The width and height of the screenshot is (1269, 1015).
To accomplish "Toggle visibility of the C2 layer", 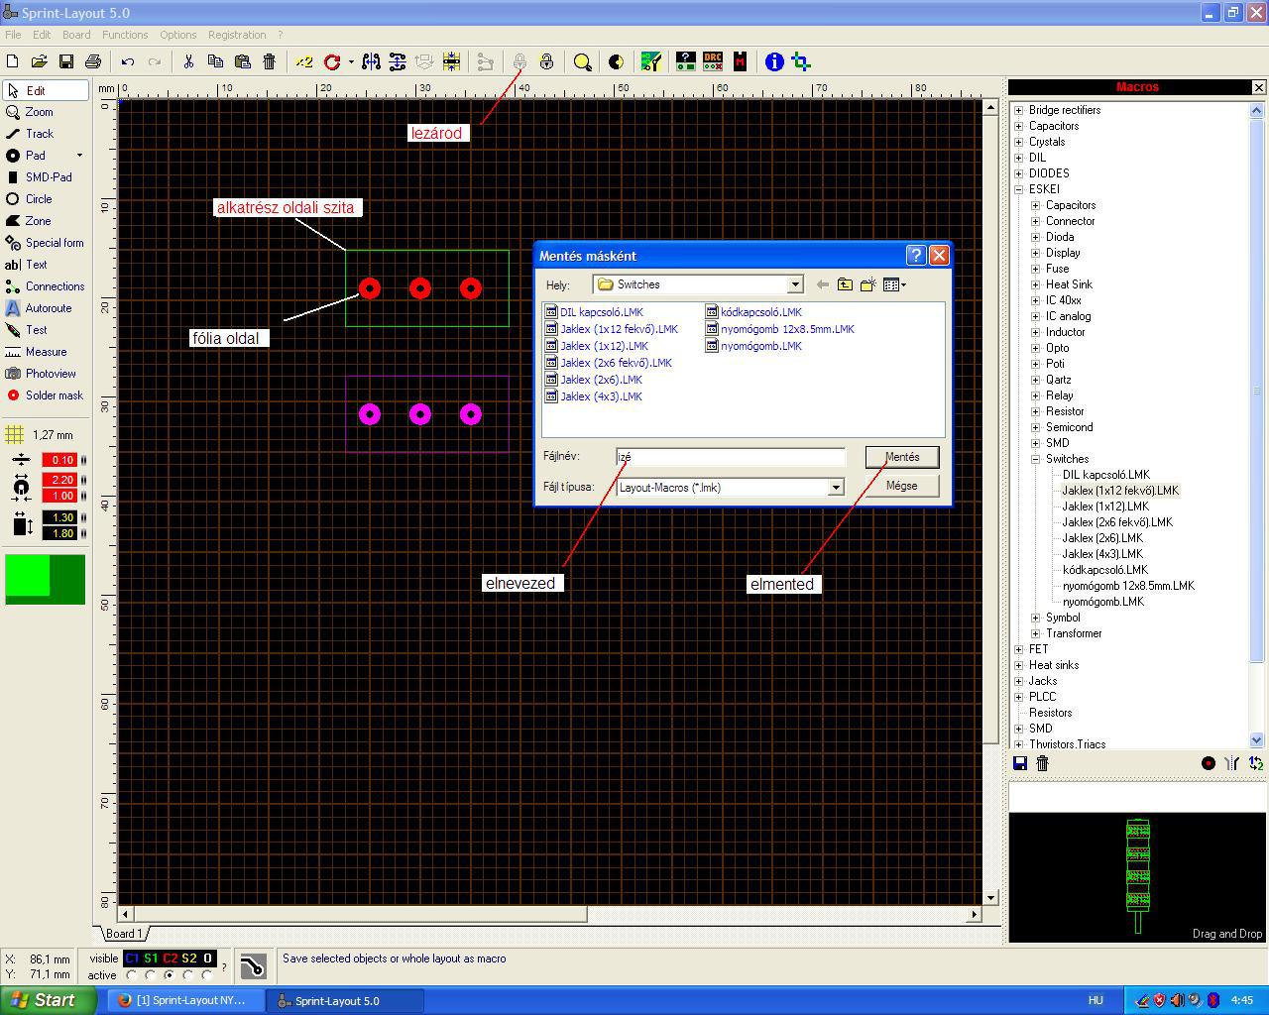I will point(170,959).
